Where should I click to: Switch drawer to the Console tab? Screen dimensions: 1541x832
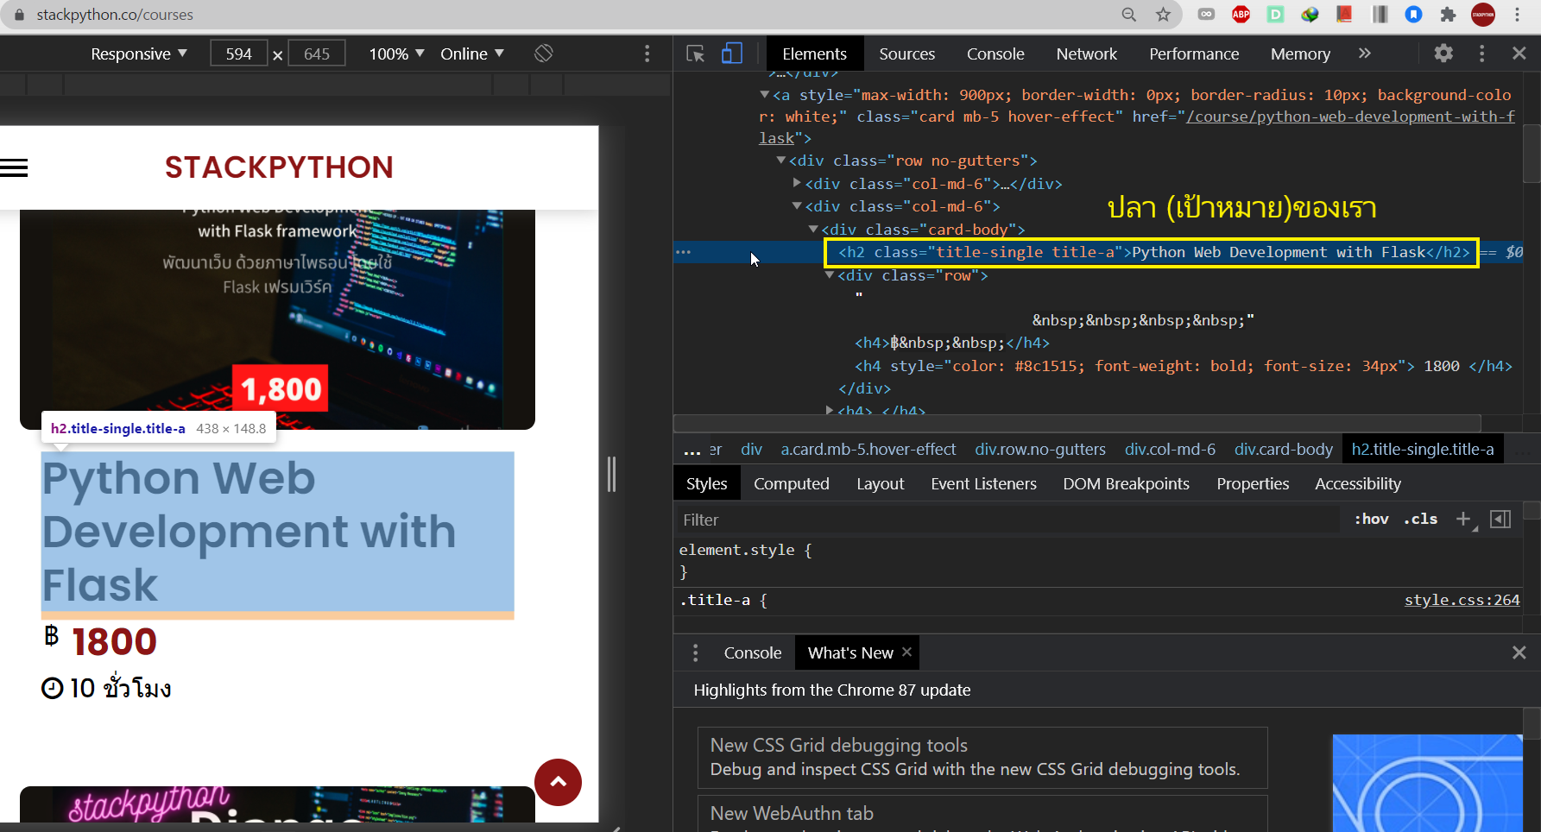(752, 653)
